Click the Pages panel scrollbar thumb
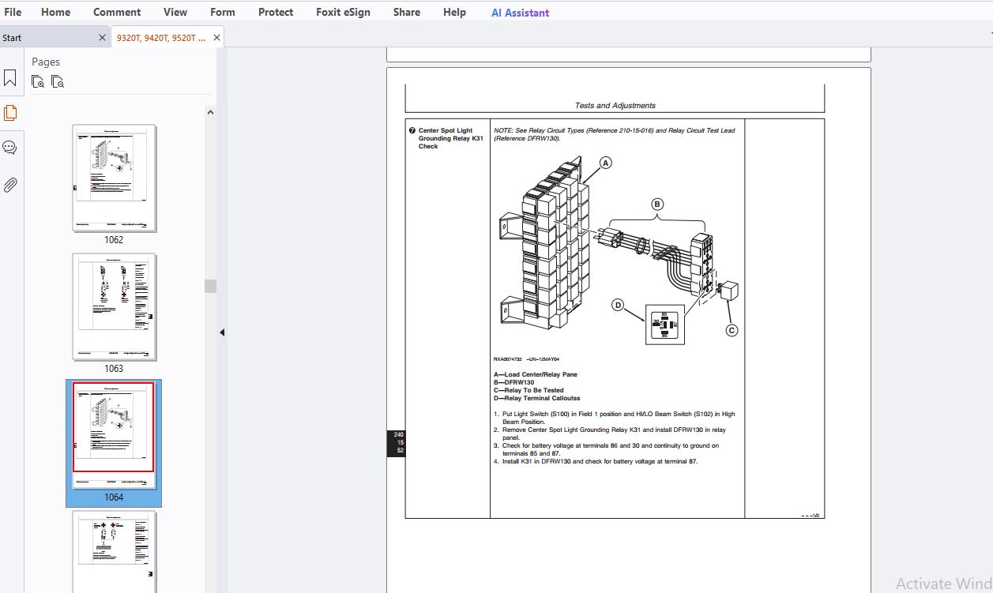Viewport: 993px width, 593px height. tap(210, 286)
